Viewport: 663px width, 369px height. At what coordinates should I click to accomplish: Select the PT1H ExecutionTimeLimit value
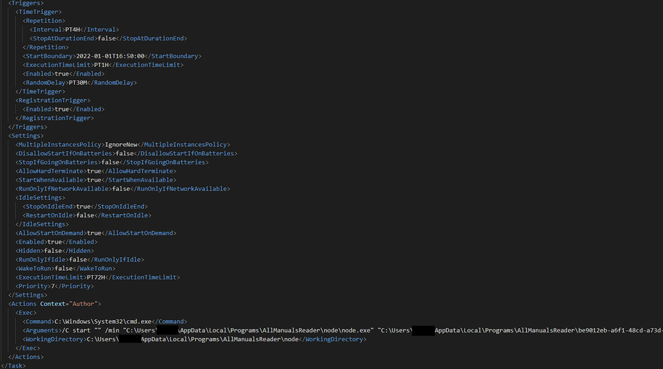pyautogui.click(x=101, y=65)
